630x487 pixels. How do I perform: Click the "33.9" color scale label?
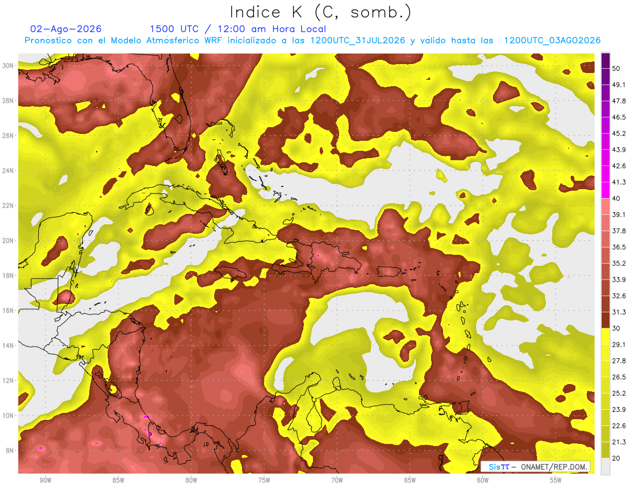pyautogui.click(x=619, y=279)
